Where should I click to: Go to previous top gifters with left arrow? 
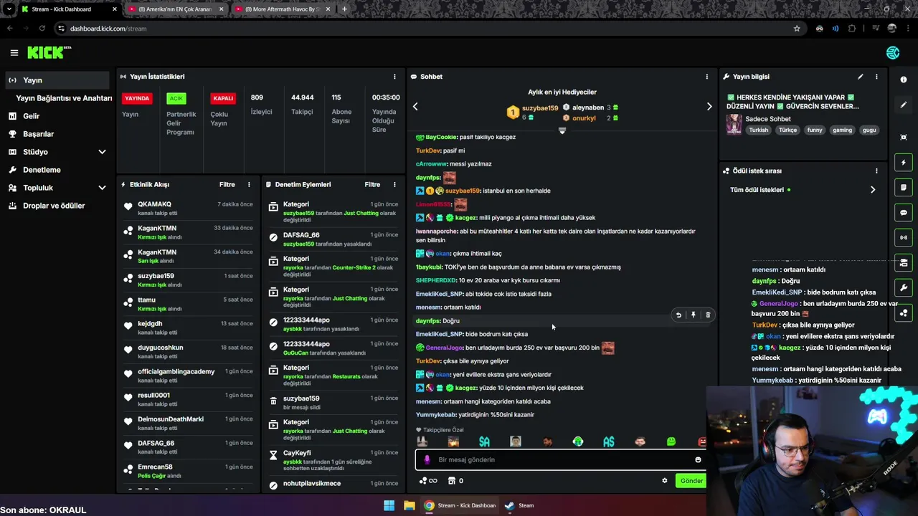coord(415,106)
